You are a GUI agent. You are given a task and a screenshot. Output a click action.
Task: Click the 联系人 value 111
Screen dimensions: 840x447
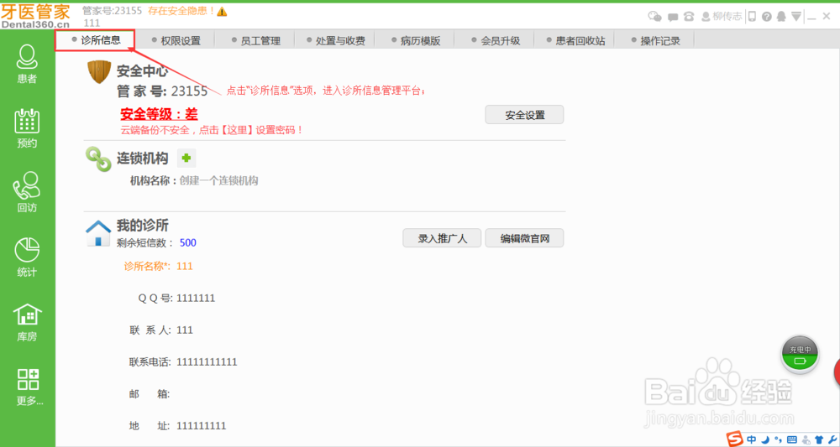point(184,330)
